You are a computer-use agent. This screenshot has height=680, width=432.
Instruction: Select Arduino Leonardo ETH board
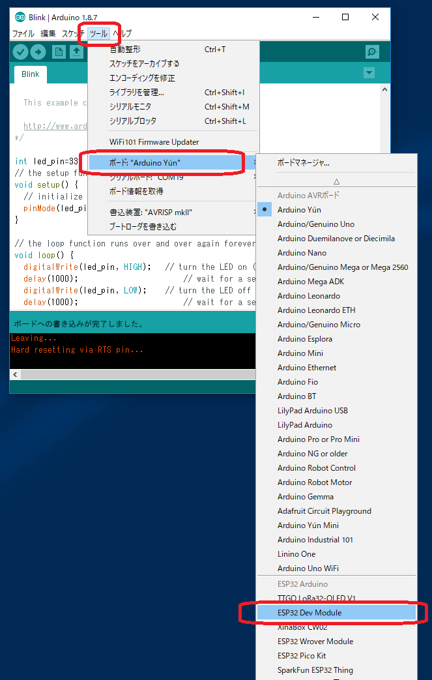click(x=337, y=310)
